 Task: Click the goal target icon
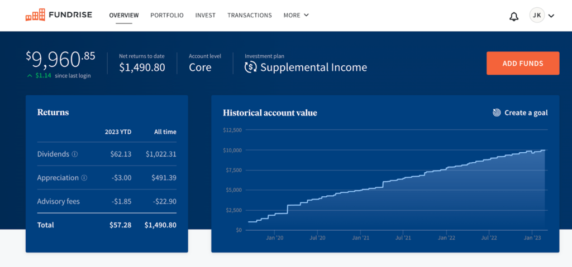pos(497,113)
